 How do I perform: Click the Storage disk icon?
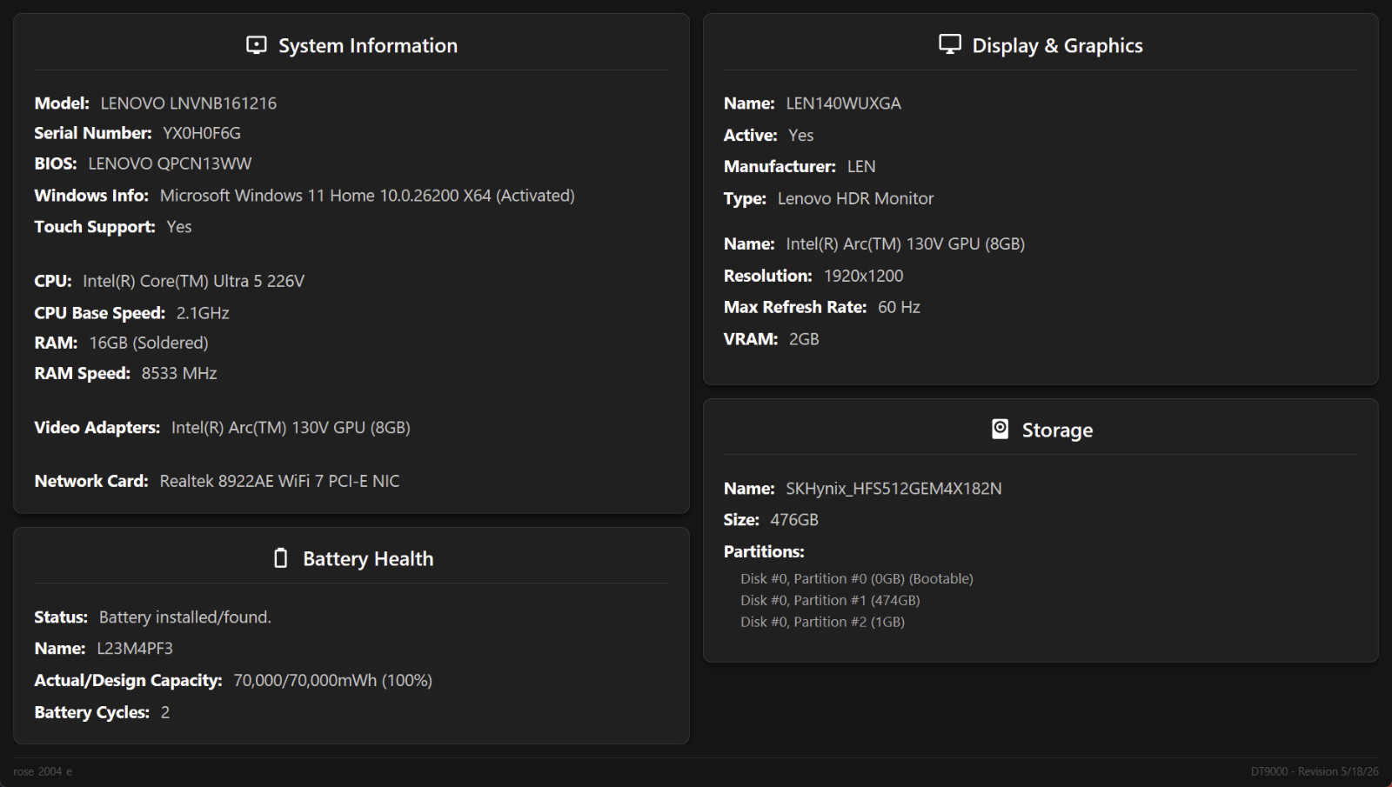click(x=1000, y=429)
